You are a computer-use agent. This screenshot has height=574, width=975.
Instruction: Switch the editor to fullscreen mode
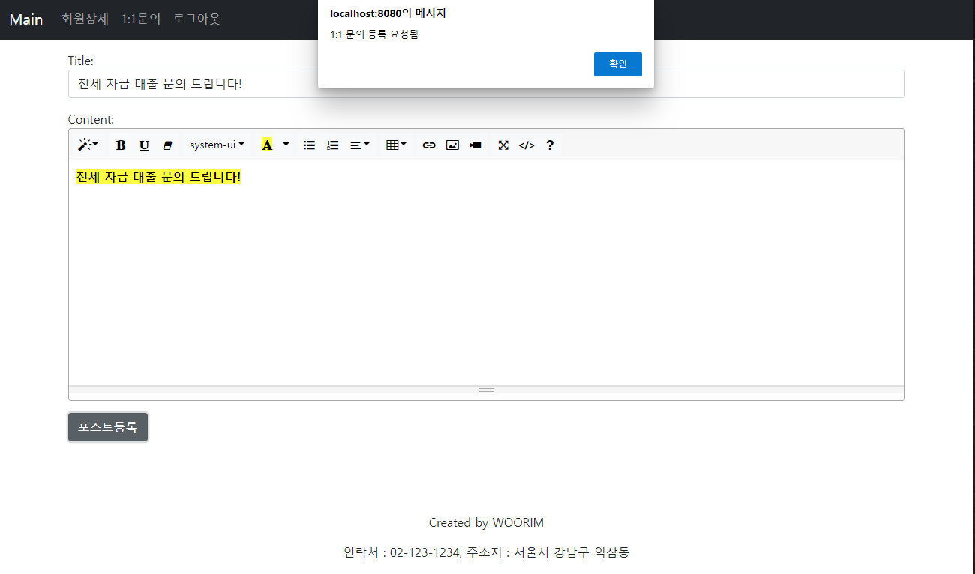coord(503,145)
